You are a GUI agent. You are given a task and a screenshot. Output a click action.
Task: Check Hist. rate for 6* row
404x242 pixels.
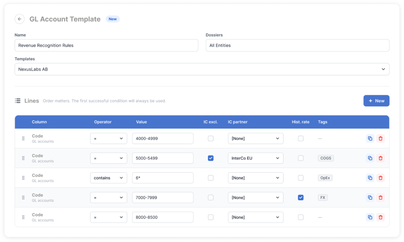click(301, 178)
